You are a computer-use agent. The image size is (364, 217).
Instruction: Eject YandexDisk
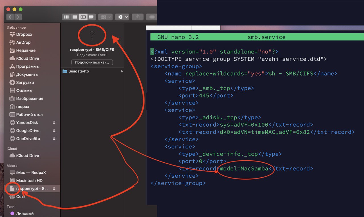point(54,123)
